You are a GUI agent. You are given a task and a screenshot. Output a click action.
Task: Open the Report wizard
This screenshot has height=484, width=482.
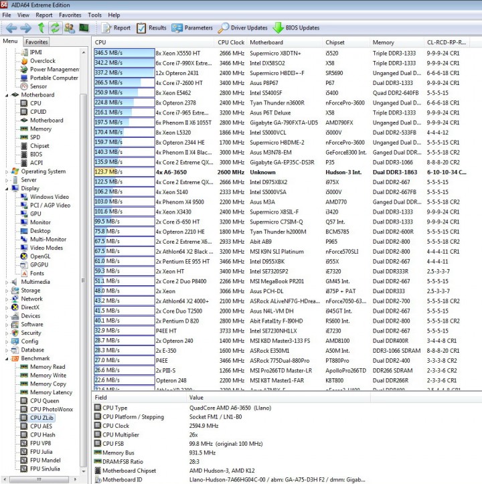click(x=116, y=27)
